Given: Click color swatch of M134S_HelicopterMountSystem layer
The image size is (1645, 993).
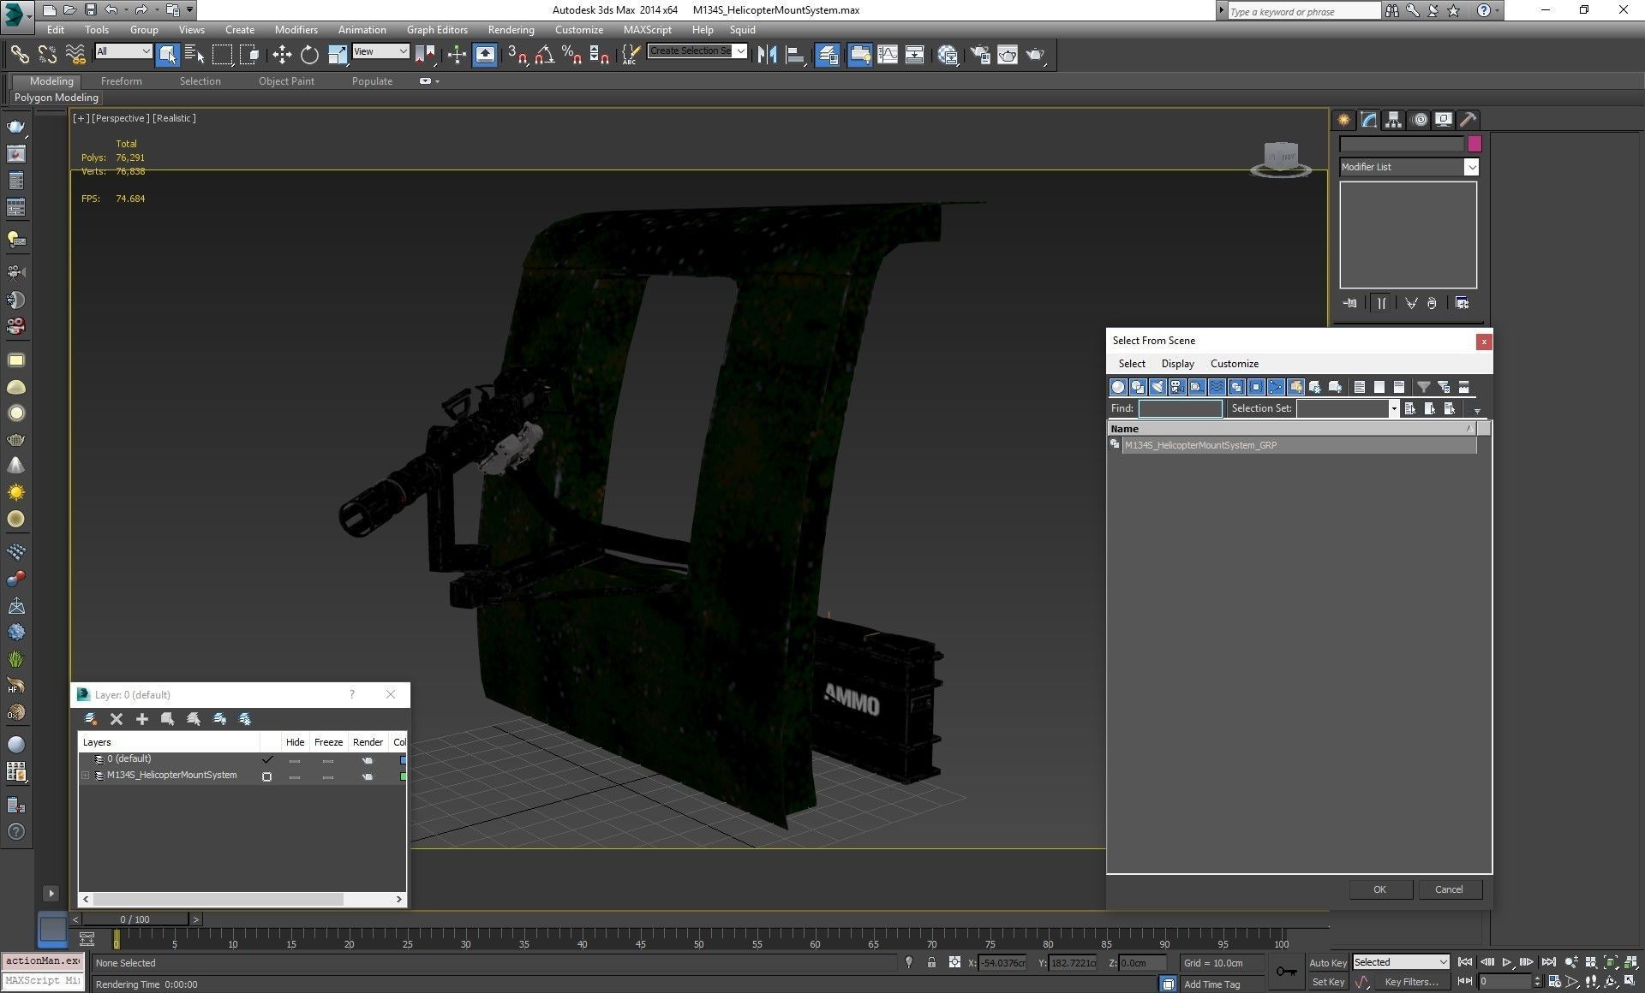Looking at the screenshot, I should point(404,776).
